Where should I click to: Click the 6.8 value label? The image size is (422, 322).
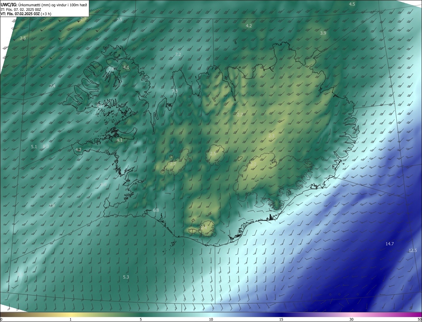(x=156, y=210)
